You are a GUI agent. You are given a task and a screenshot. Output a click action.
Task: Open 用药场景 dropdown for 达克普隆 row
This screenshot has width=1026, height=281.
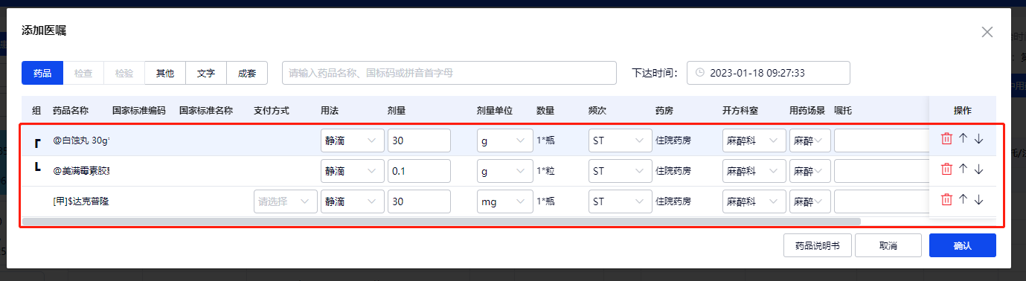tap(809, 201)
